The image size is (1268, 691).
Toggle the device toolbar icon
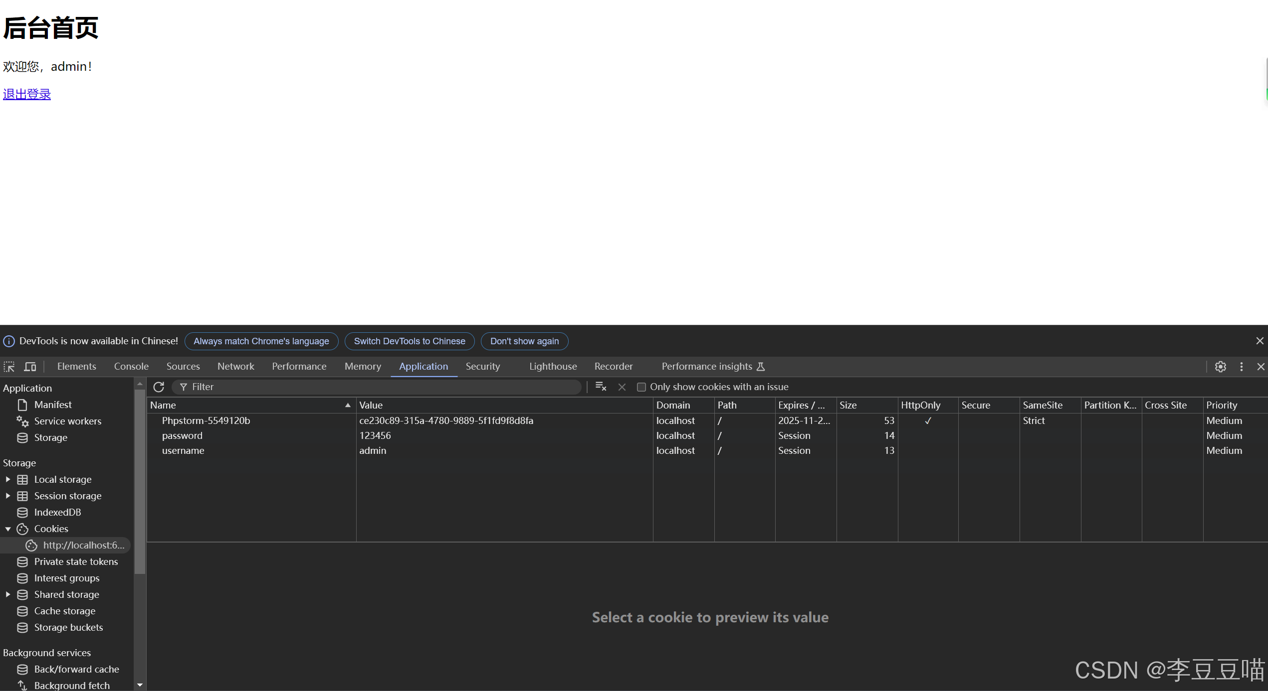[x=30, y=367]
